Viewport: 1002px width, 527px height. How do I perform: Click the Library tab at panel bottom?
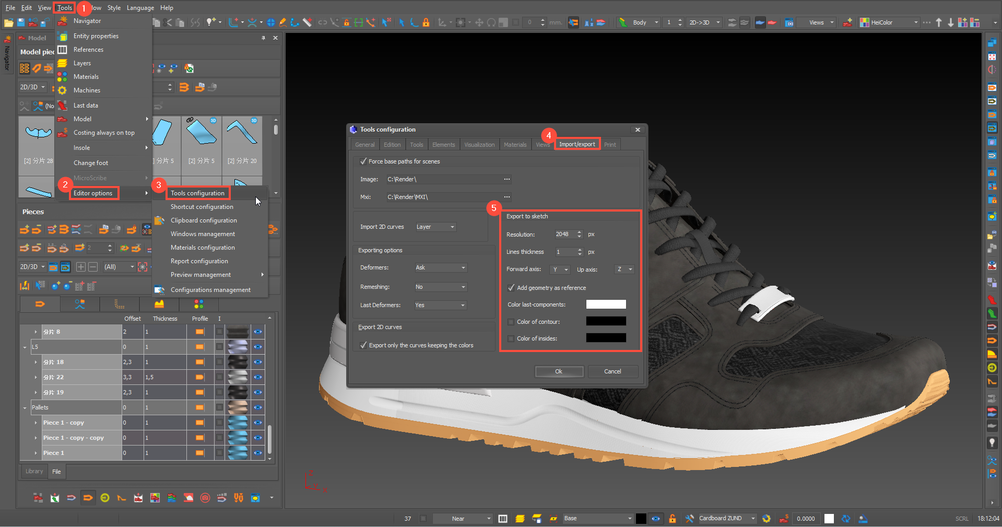click(34, 471)
